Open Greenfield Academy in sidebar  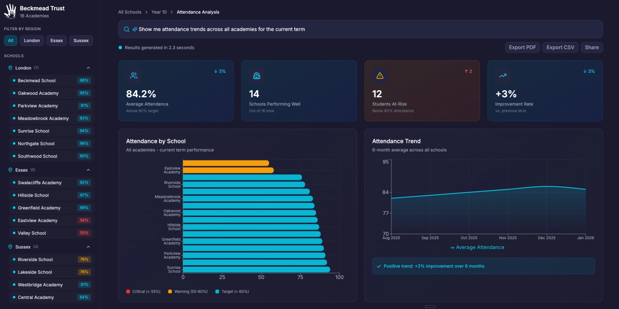[x=52, y=208]
